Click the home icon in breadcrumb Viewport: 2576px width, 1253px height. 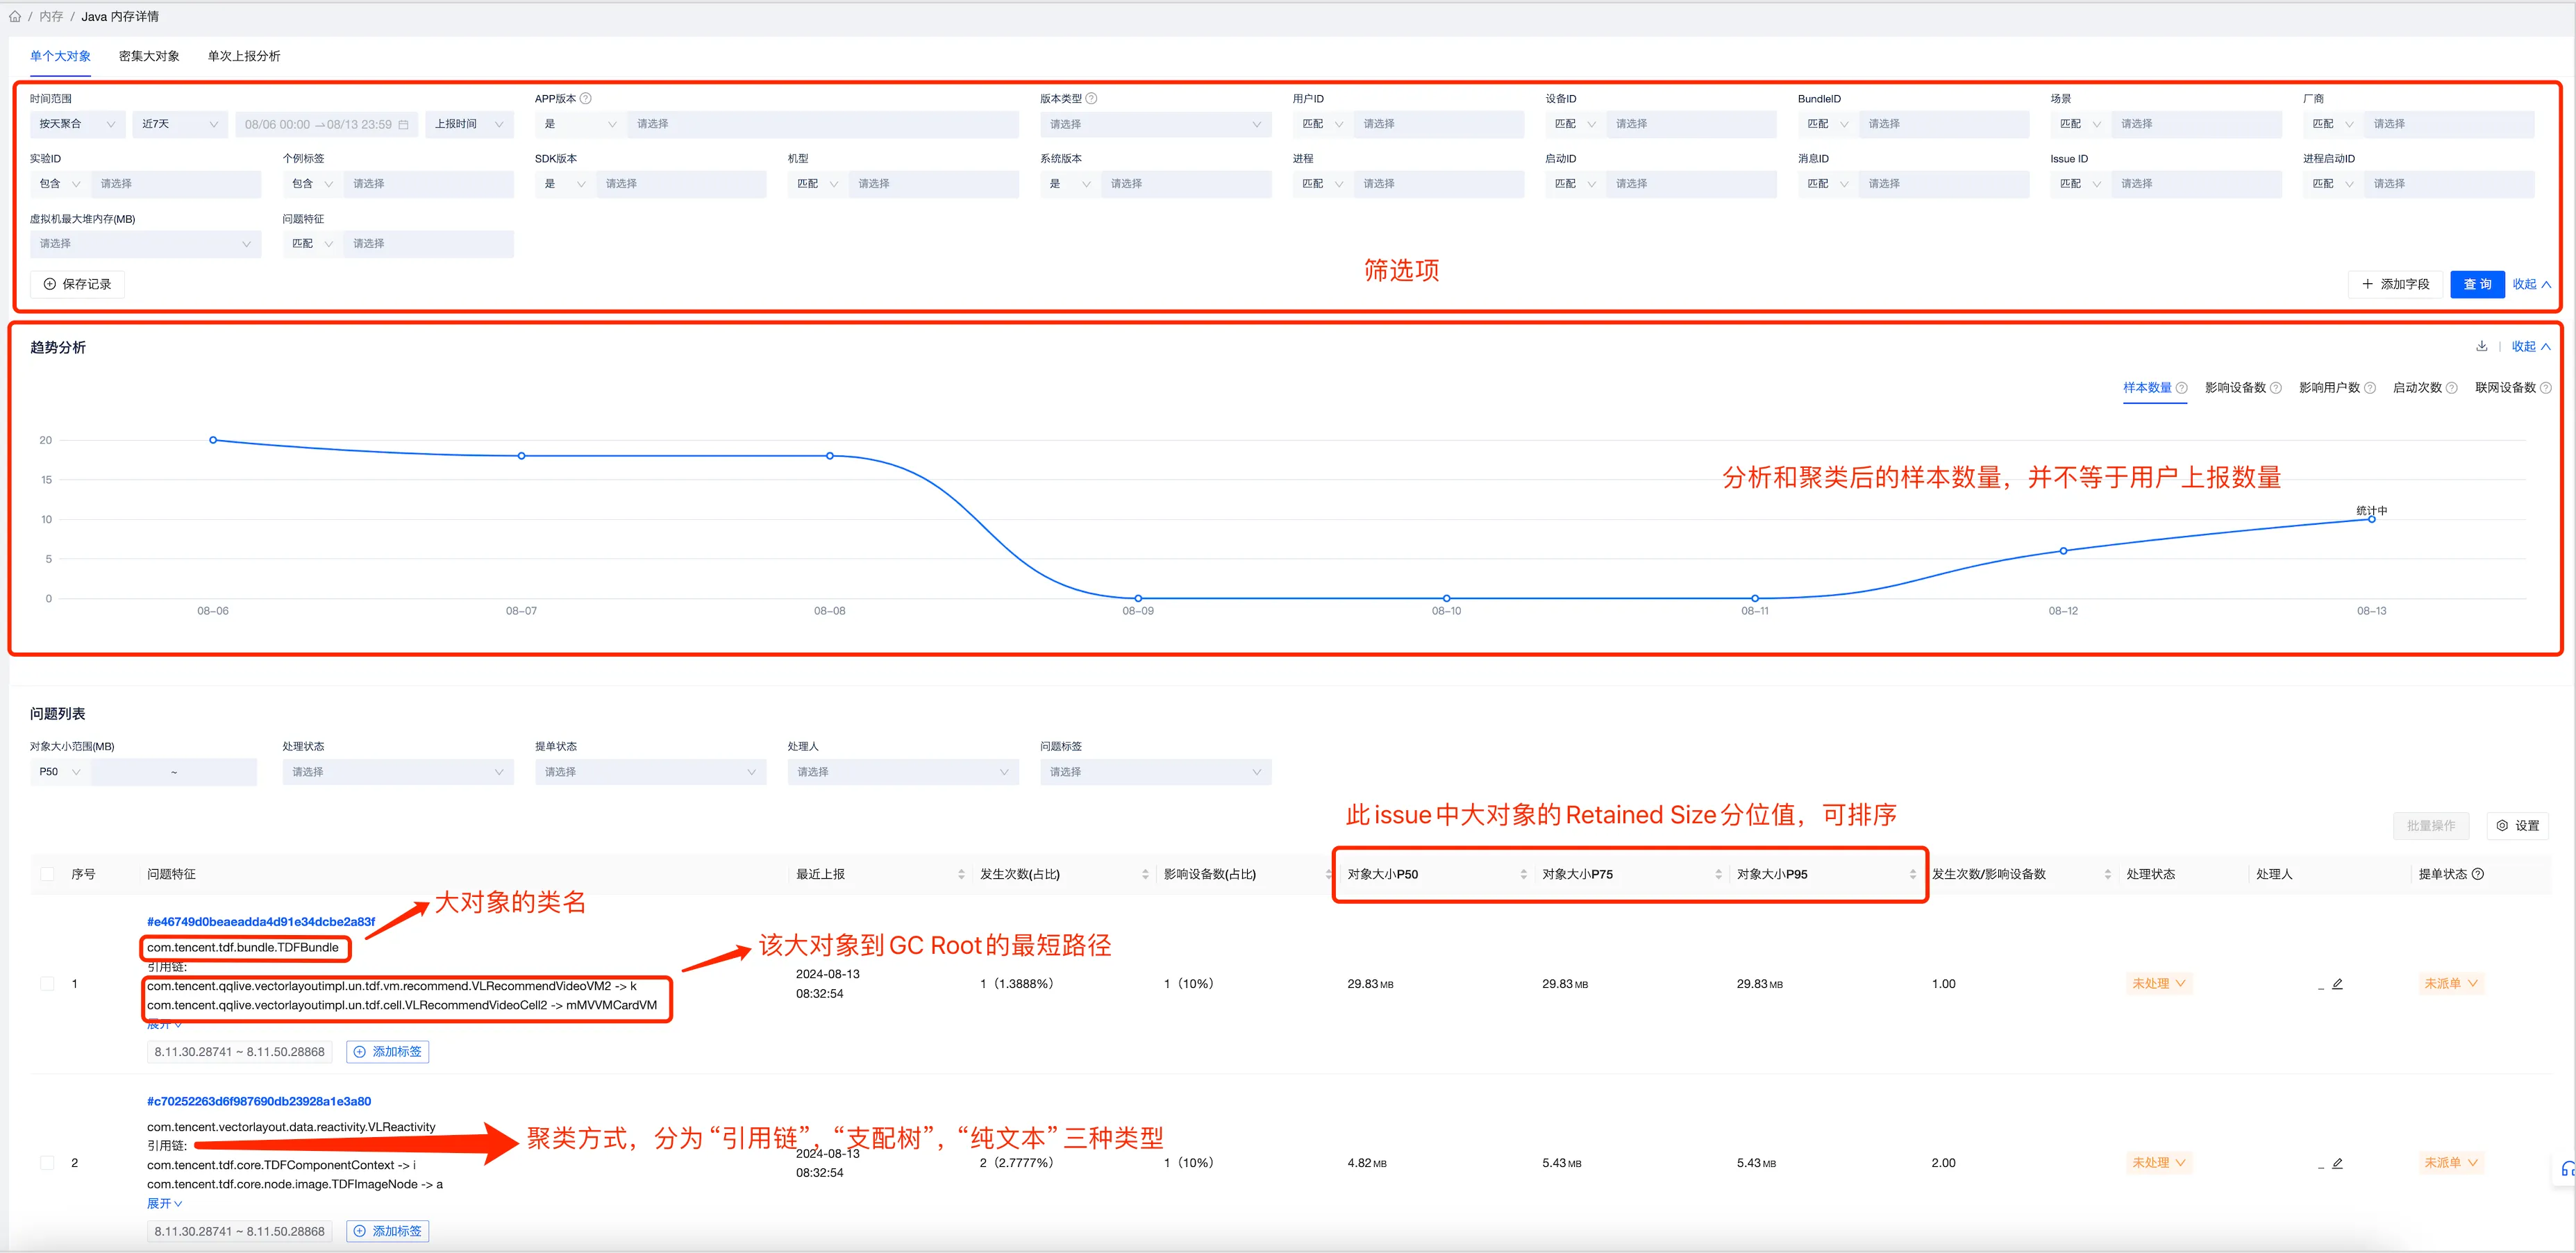click(x=15, y=16)
